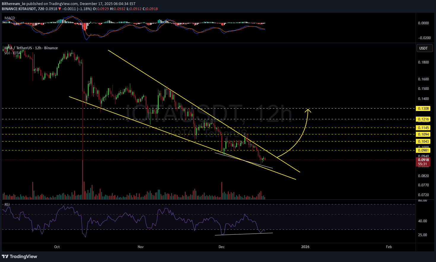Click the TradingView logo at bottom left
The width and height of the screenshot is (436, 262).
click(x=20, y=256)
